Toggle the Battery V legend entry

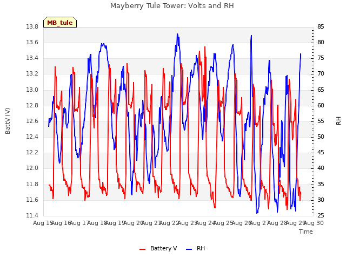pos(158,248)
